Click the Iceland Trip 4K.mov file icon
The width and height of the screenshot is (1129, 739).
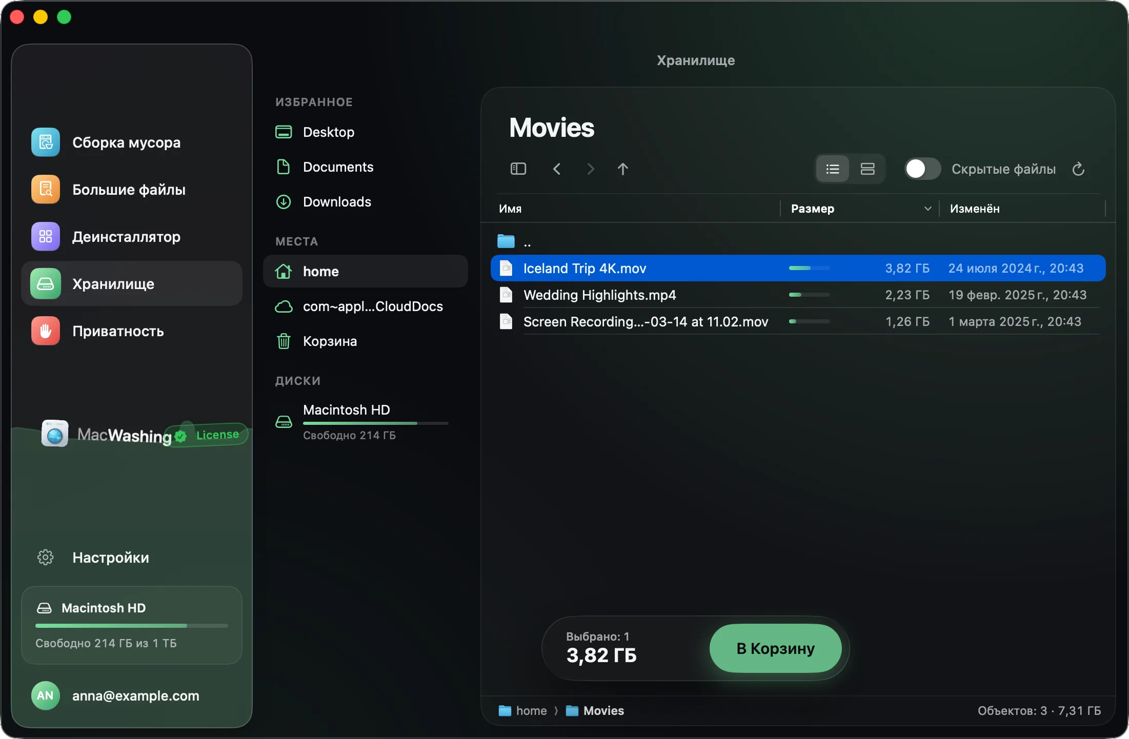(x=506, y=268)
